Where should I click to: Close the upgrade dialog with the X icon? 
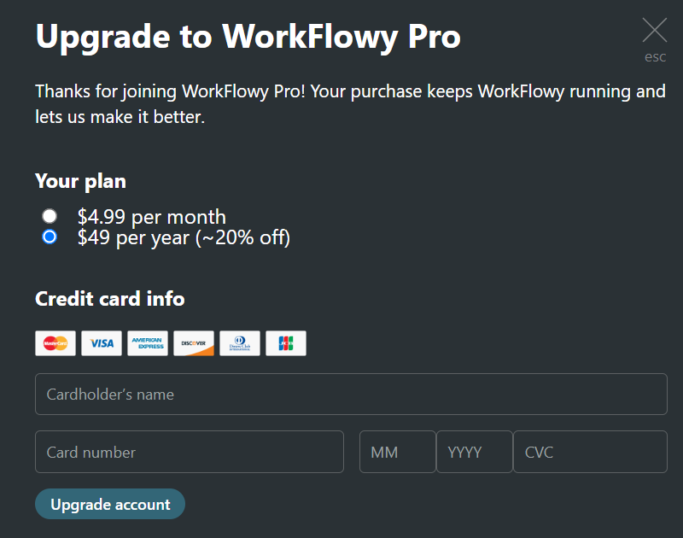pos(655,31)
